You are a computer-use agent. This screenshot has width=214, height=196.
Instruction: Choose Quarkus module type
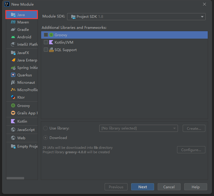click(22, 75)
